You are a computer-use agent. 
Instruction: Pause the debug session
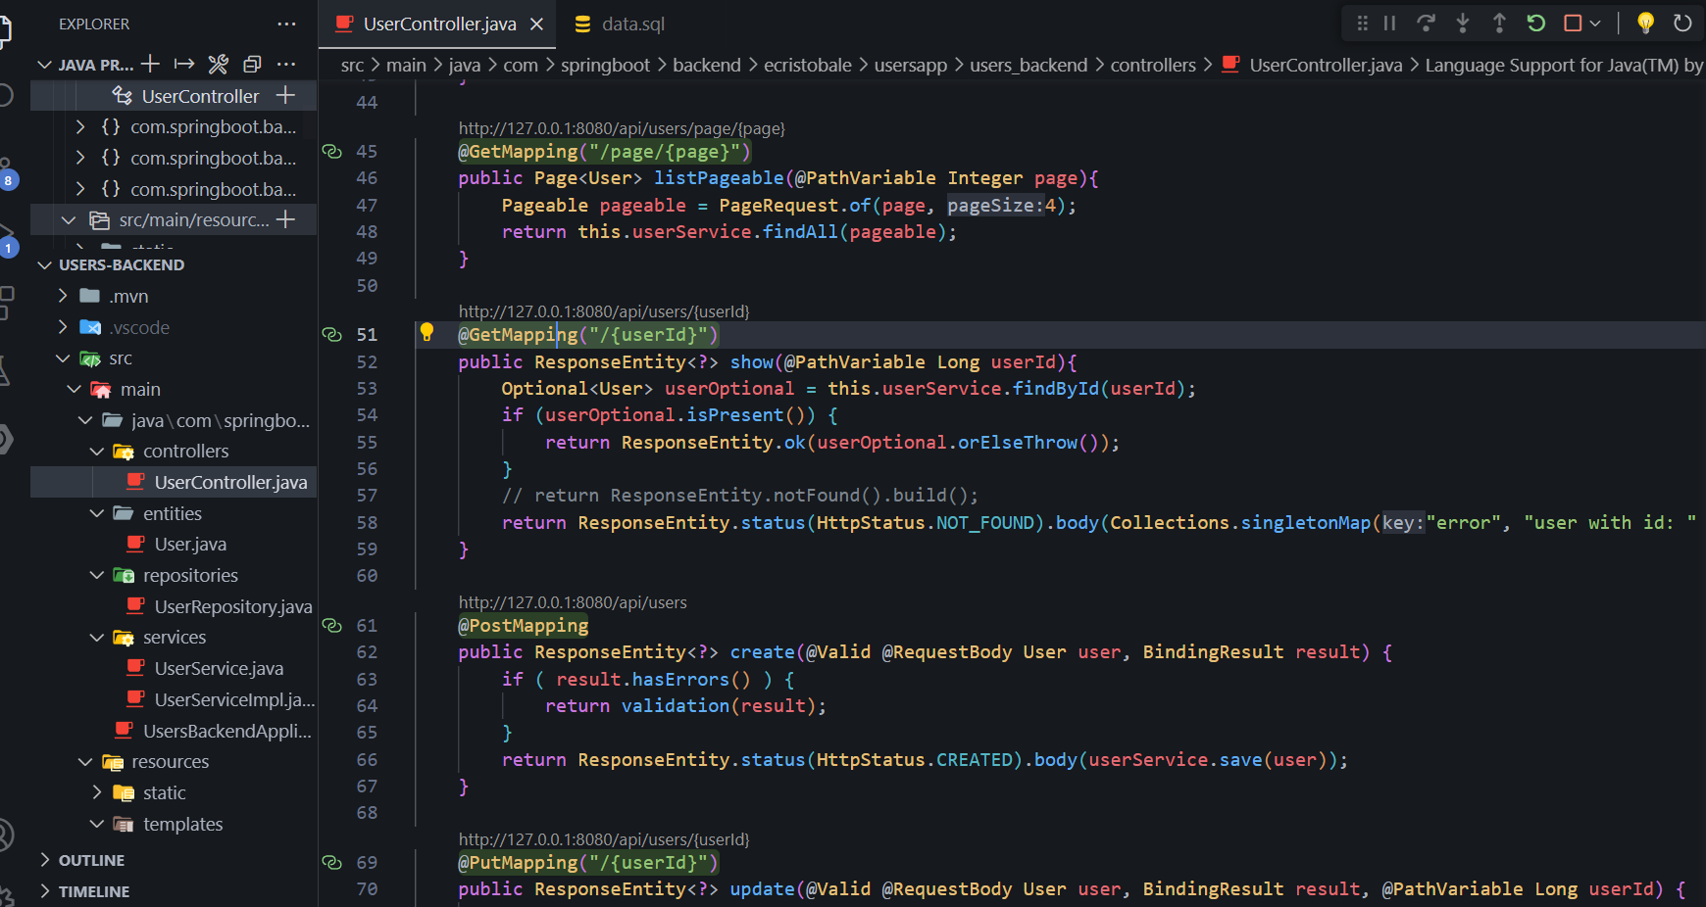click(1389, 24)
